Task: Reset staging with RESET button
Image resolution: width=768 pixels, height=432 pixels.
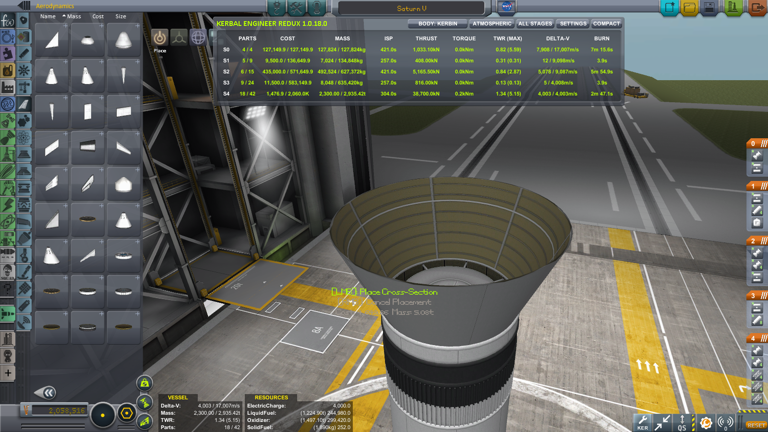Action: click(x=756, y=425)
